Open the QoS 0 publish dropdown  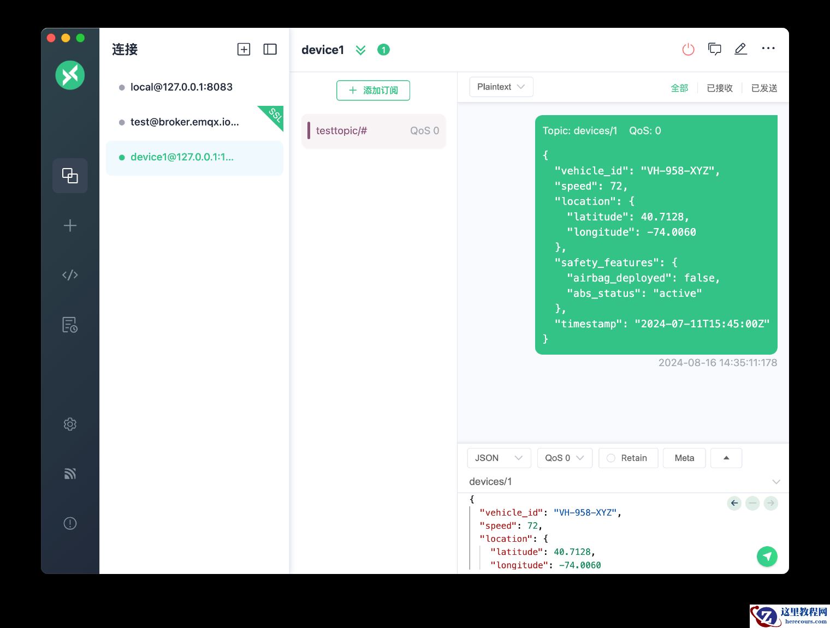point(565,458)
